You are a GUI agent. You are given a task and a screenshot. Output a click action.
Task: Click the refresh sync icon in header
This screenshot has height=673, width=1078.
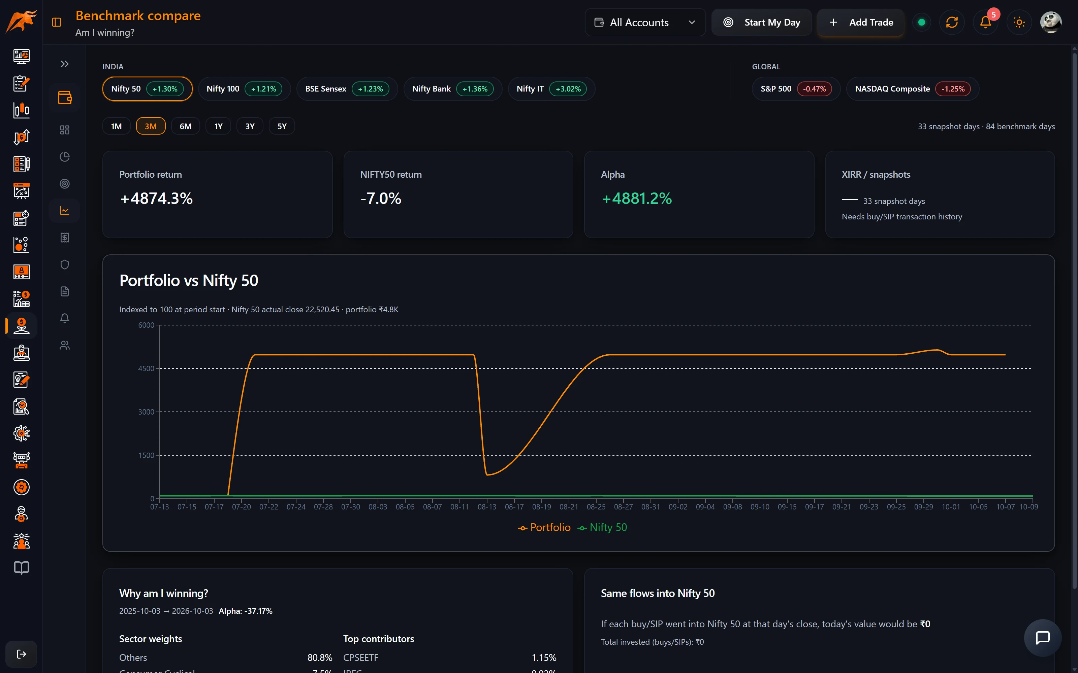(952, 22)
